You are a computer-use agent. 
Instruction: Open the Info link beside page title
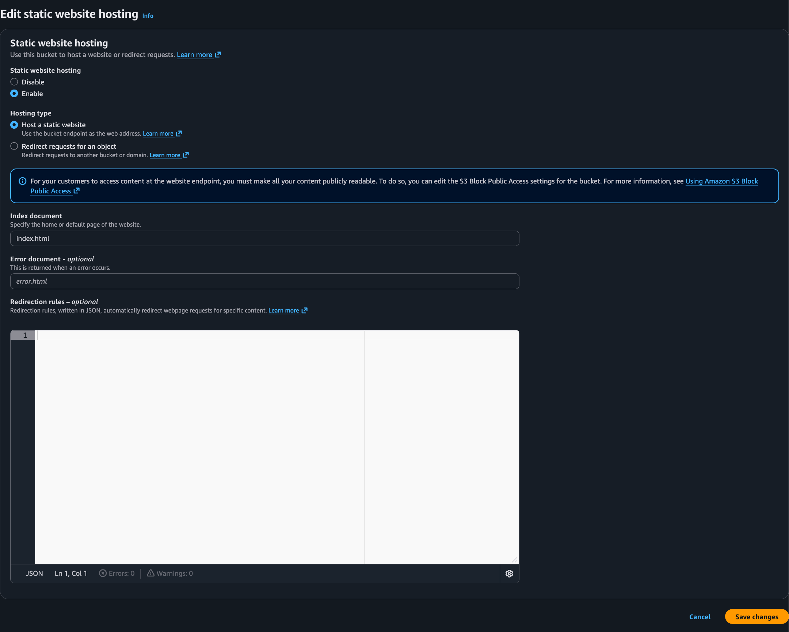tap(148, 16)
